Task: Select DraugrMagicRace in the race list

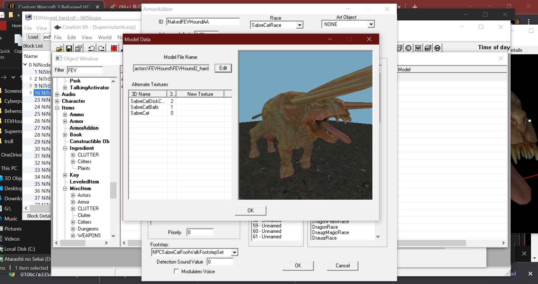Action: pyautogui.click(x=330, y=232)
